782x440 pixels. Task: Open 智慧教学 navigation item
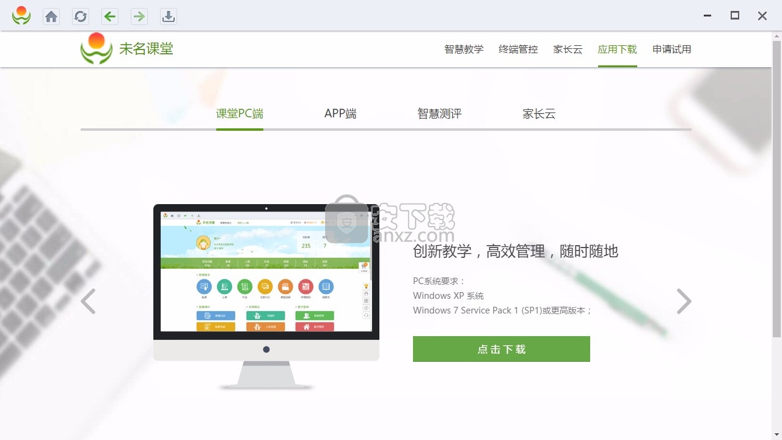(x=464, y=50)
